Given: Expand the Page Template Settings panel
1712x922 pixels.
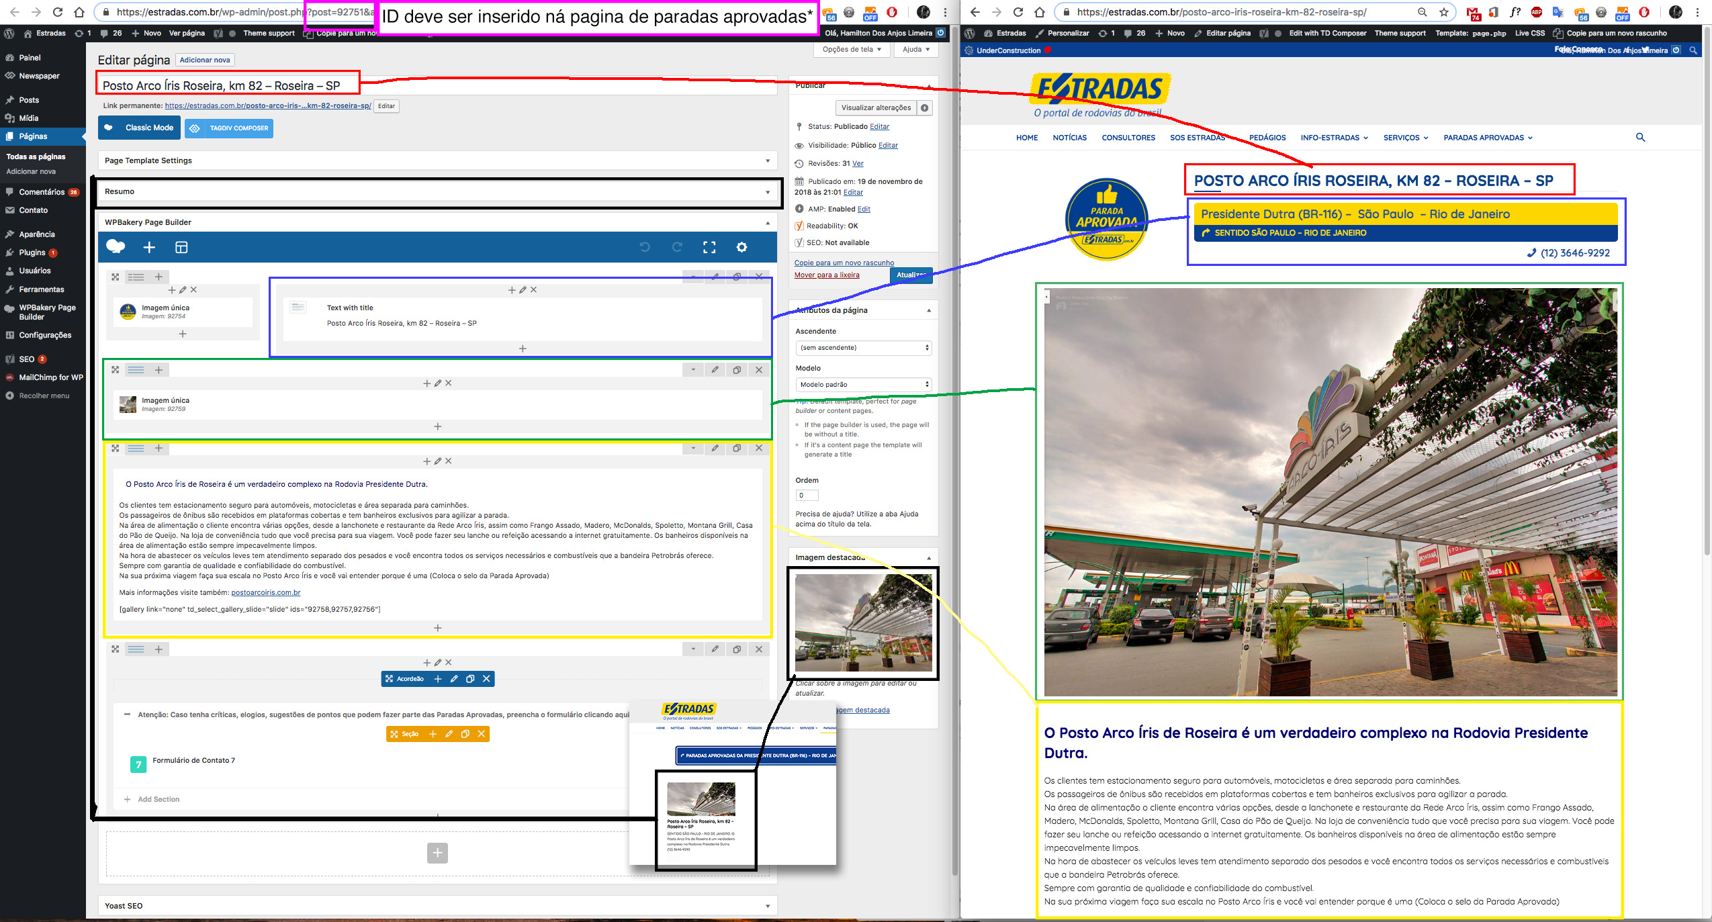Looking at the screenshot, I should tap(768, 160).
